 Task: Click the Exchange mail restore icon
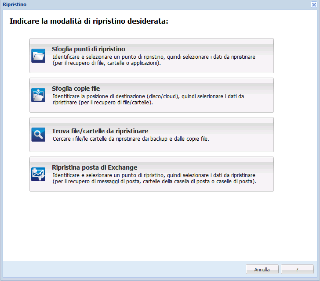(38, 174)
